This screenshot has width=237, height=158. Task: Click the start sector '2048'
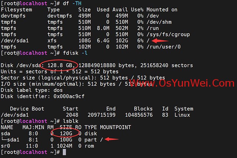72,115
